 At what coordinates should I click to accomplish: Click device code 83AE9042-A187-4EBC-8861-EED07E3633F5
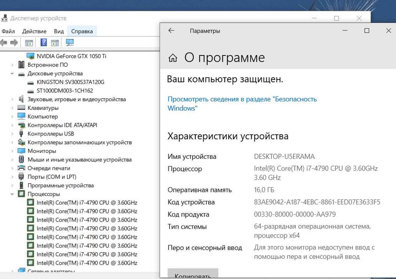point(317,202)
